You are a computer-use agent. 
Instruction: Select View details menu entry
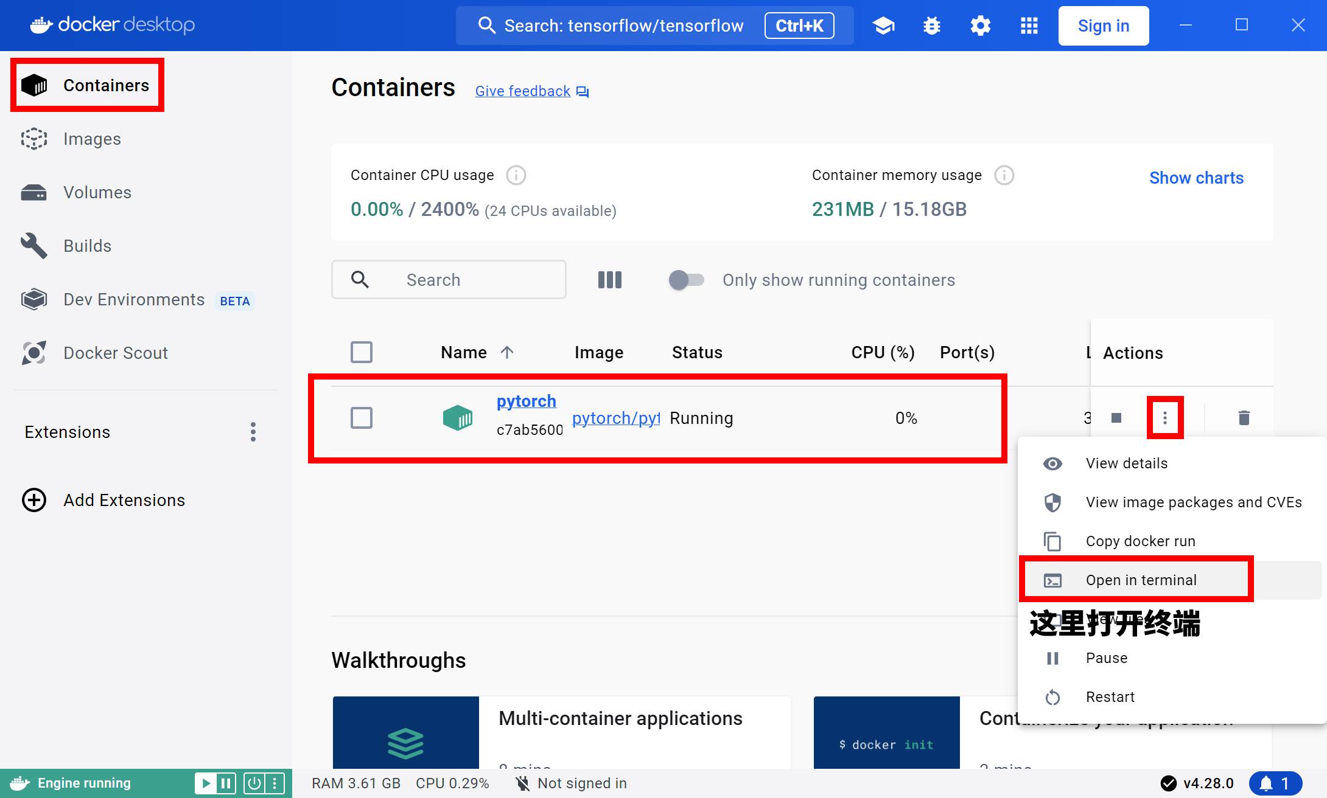pyautogui.click(x=1172, y=463)
